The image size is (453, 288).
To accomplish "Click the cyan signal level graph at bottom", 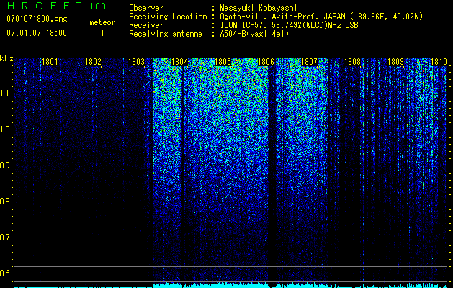I will coord(231,285).
